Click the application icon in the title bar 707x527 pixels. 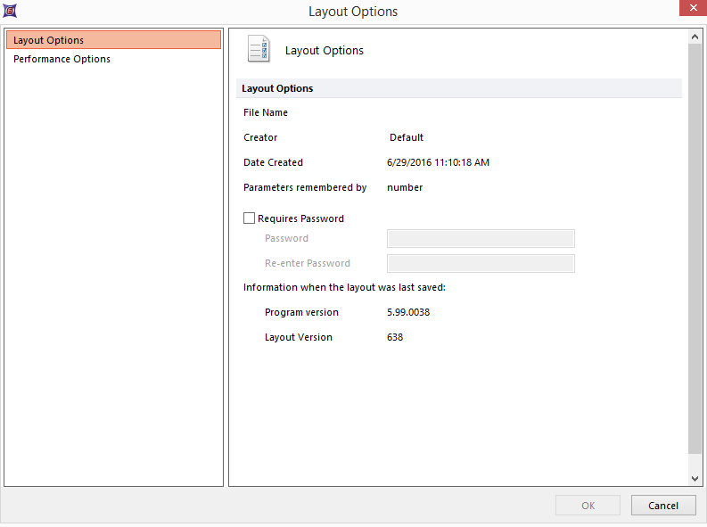10,11
